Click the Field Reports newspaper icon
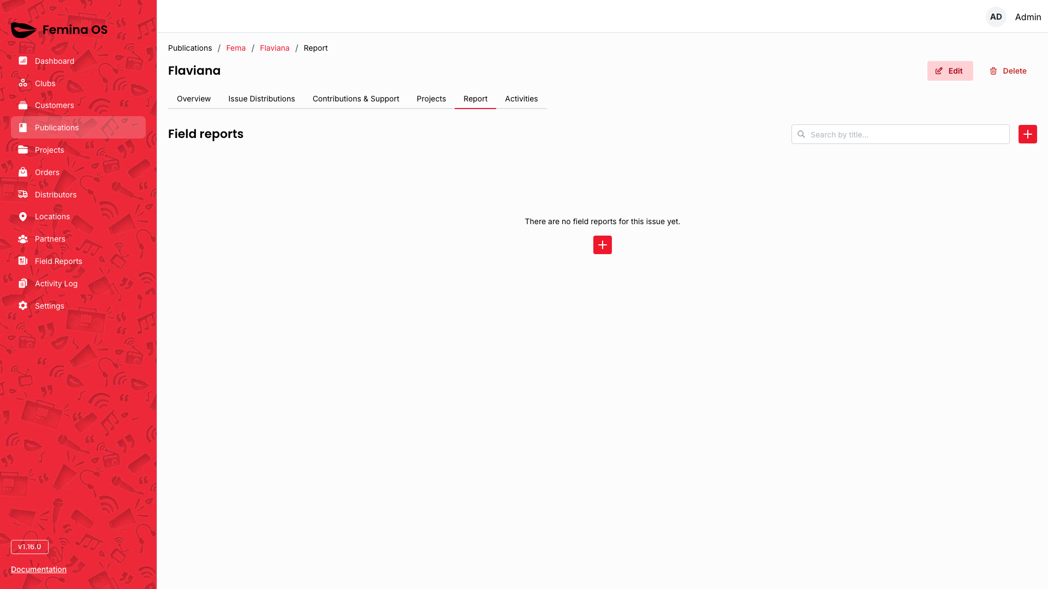This screenshot has height=589, width=1048. tap(23, 261)
